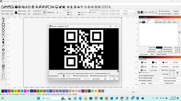Screen dimensions: 181x101
Task: Open Device Settings wrench icon
Action: coord(63,7)
